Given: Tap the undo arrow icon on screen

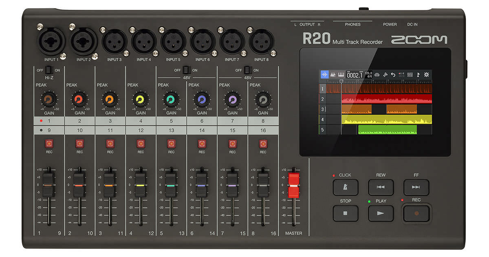Looking at the screenshot, I should point(393,75).
